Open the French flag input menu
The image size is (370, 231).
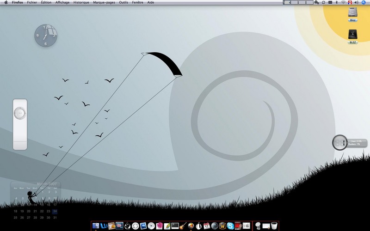pos(350,2)
